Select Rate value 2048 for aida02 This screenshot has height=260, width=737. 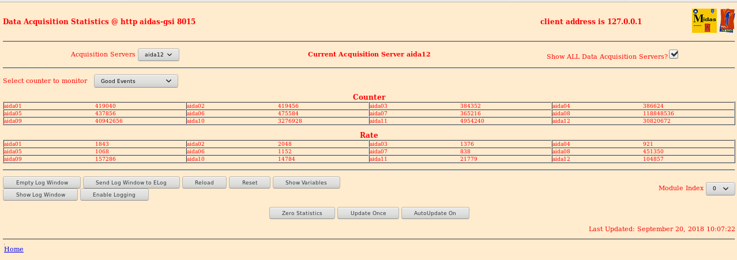[x=285, y=144]
